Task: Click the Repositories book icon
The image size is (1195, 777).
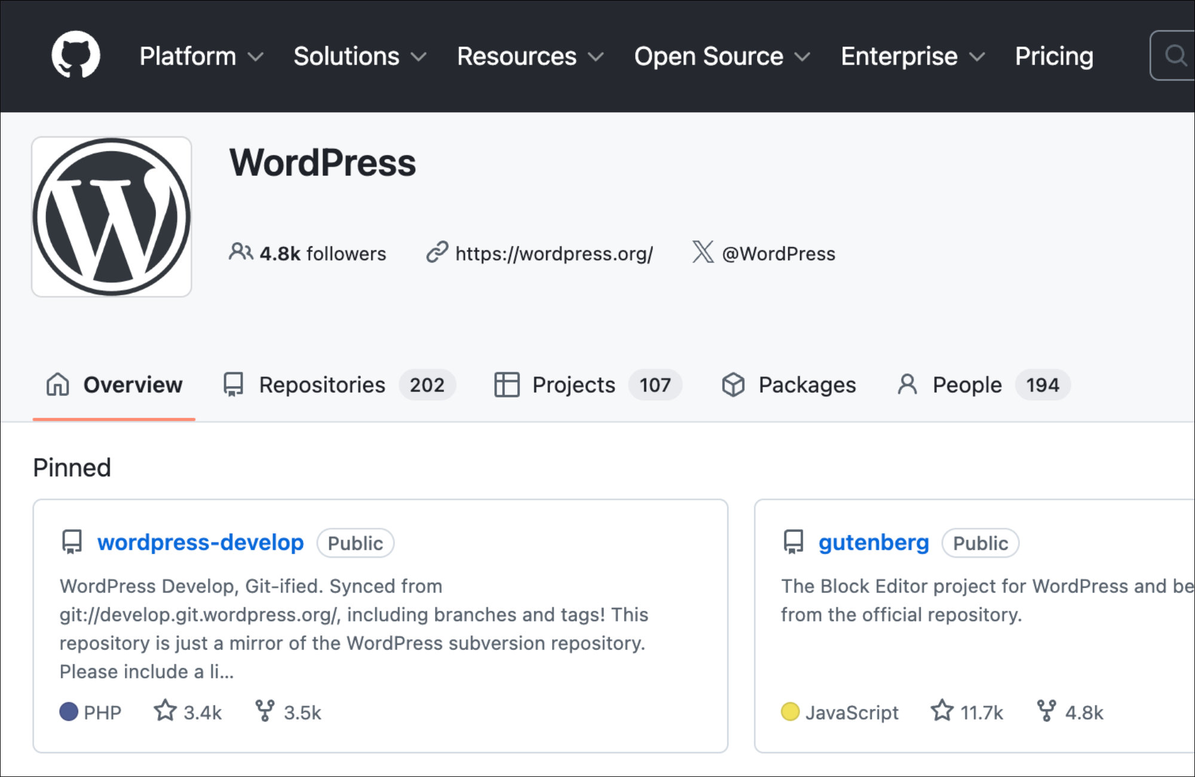Action: (x=233, y=385)
